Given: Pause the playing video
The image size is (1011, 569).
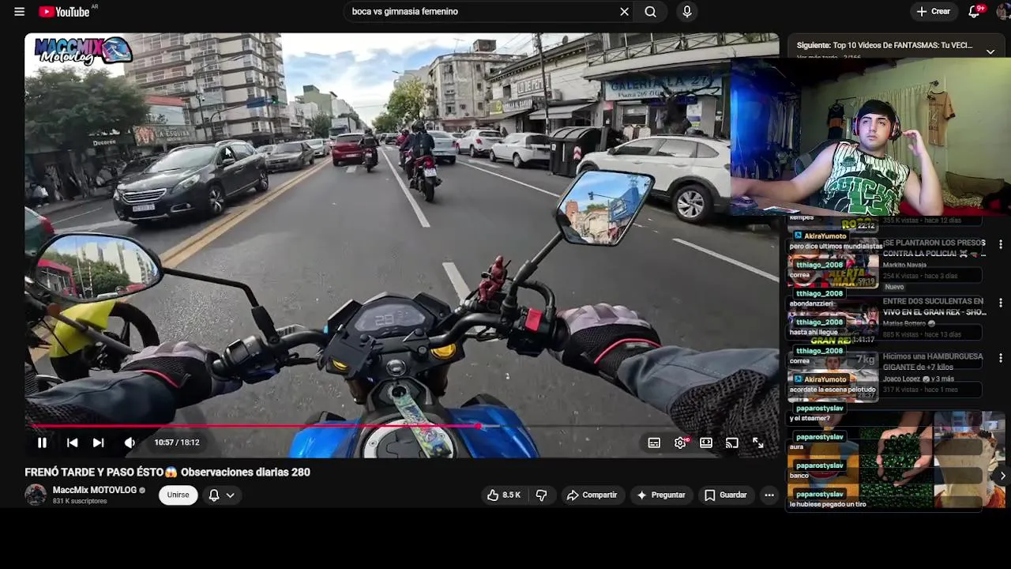Looking at the screenshot, I should [x=42, y=443].
